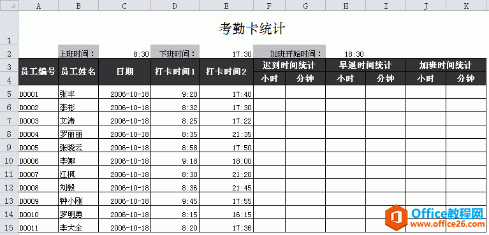Click the 早退时间统计 header cell

tap(365, 65)
